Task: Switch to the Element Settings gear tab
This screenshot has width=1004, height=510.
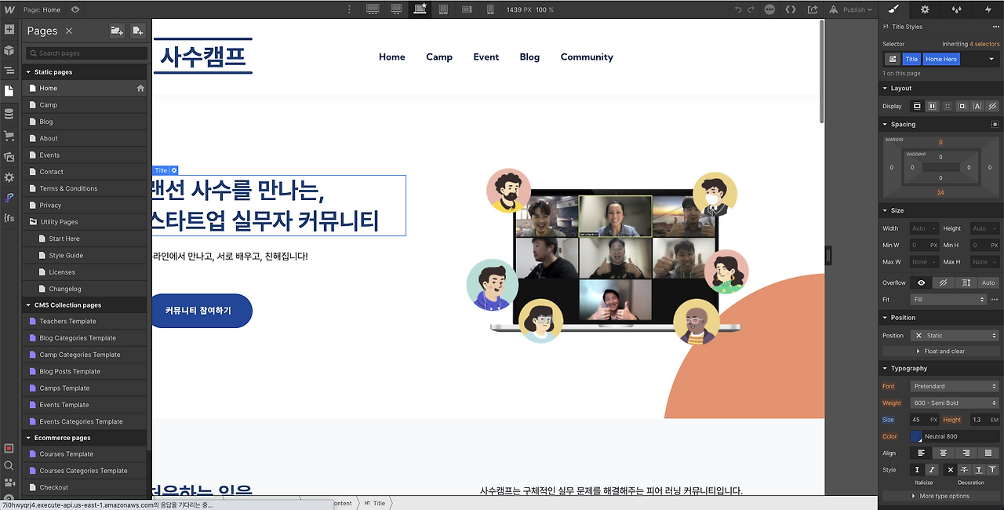Action: coord(925,9)
